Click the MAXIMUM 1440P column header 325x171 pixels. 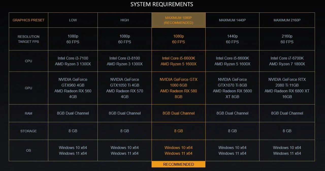[232, 20]
